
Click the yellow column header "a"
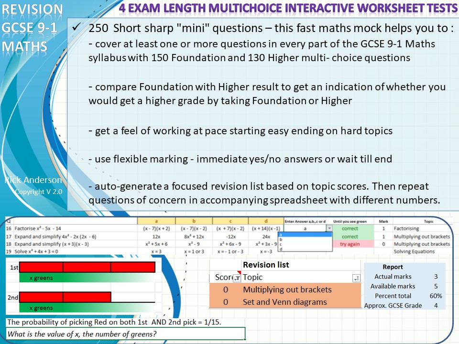(x=156, y=221)
